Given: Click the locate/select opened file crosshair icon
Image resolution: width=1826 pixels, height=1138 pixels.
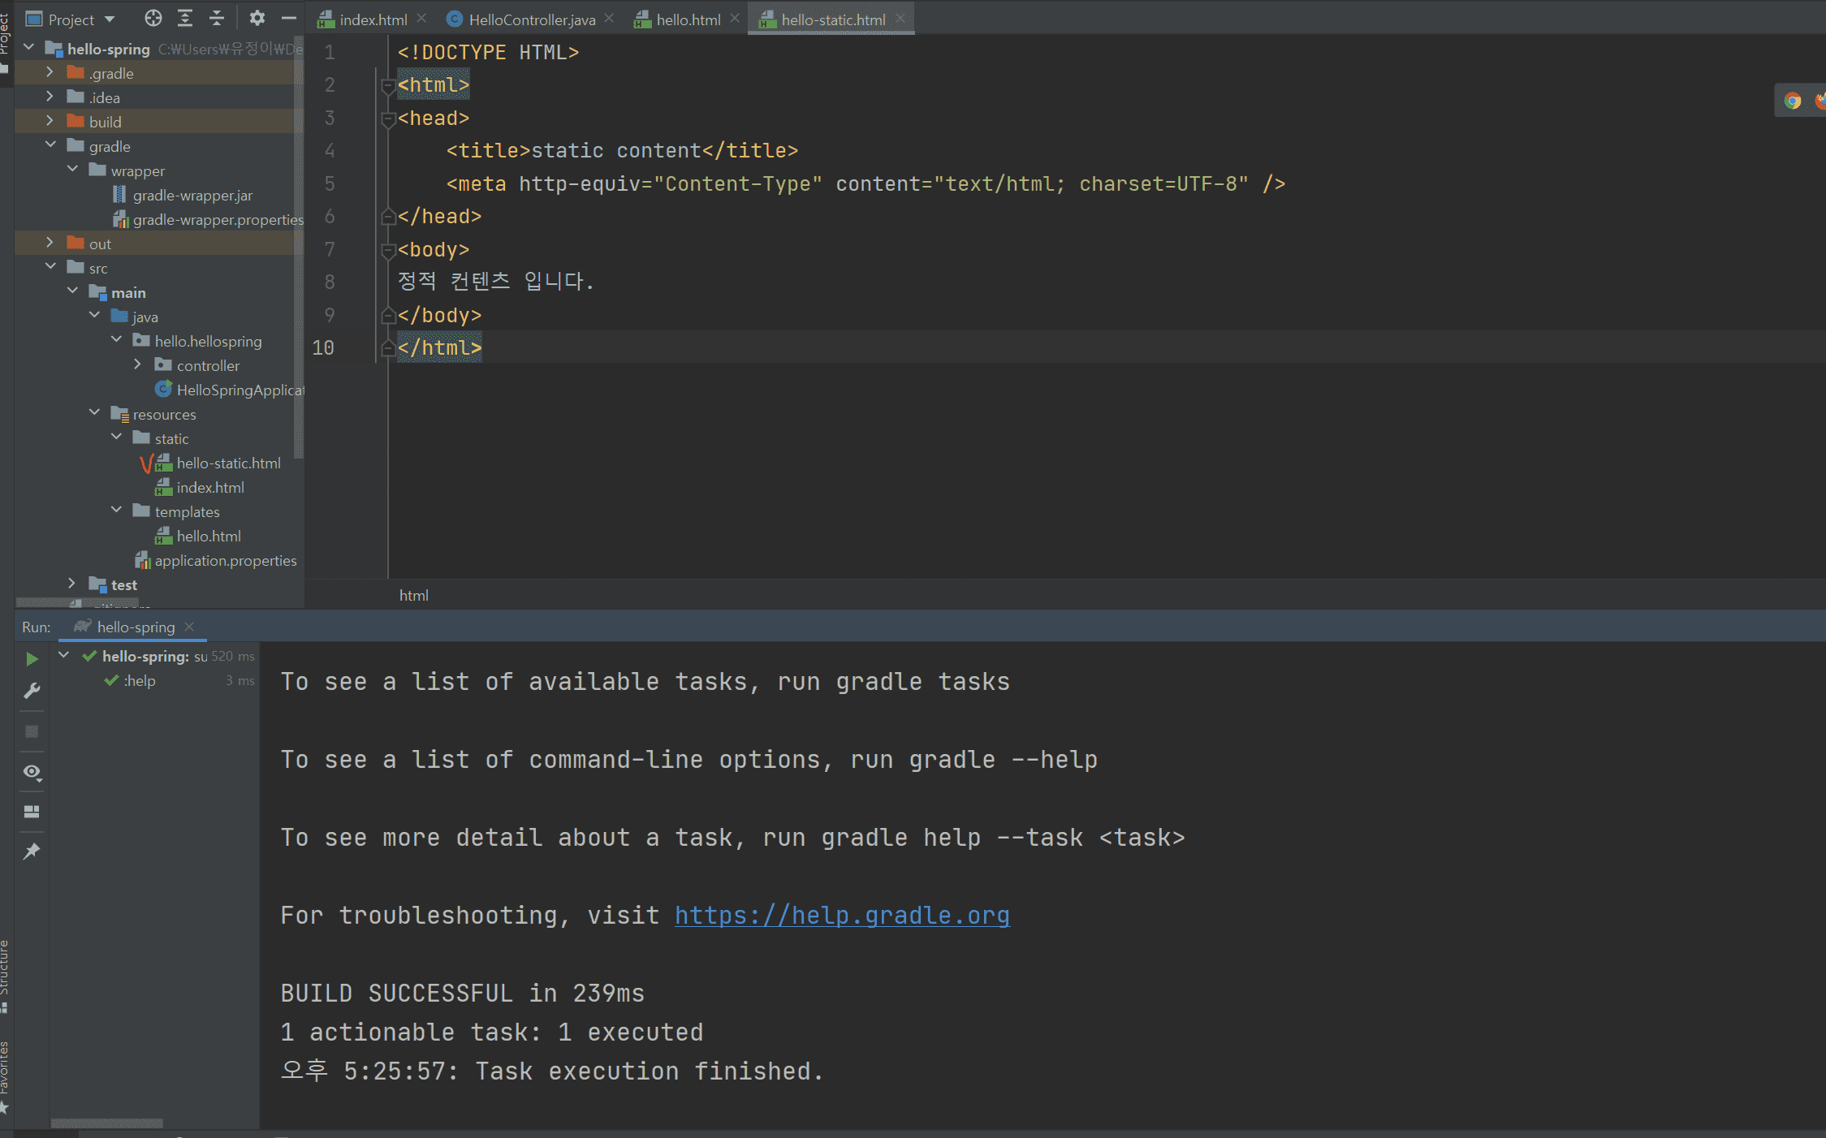Looking at the screenshot, I should pyautogui.click(x=153, y=18).
